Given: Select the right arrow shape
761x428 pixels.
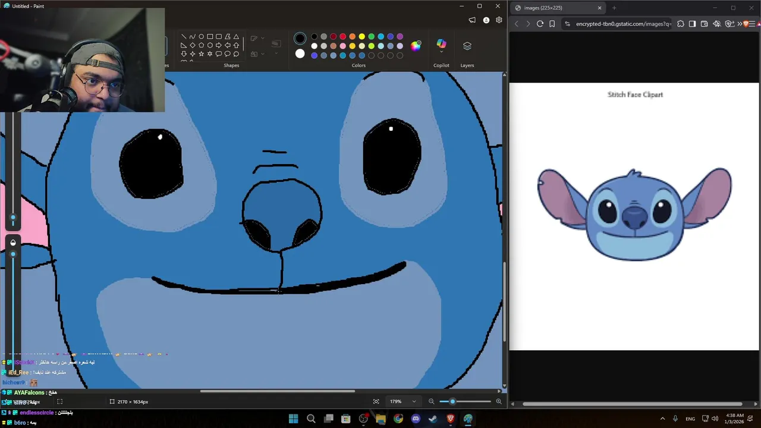Looking at the screenshot, I should coord(219,45).
